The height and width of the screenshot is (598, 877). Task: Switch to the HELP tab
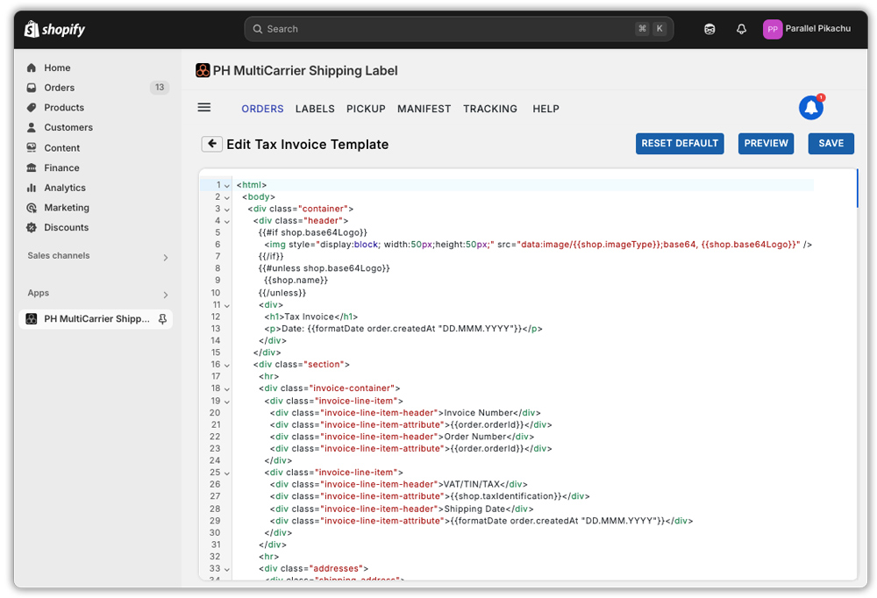coord(545,109)
